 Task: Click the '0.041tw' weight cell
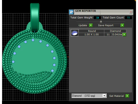117,34
